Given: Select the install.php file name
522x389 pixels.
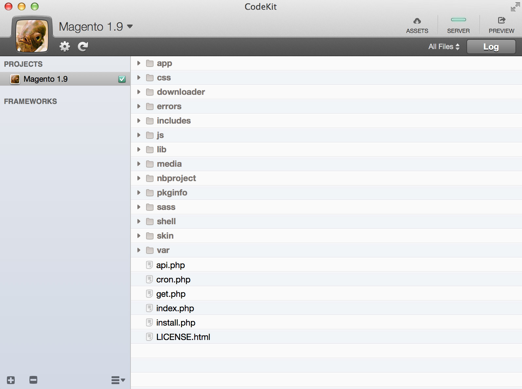Looking at the screenshot, I should pos(176,323).
